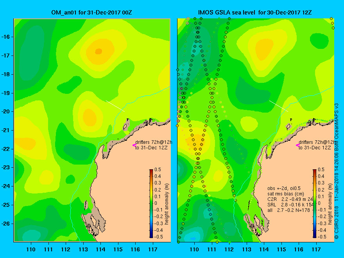The height and width of the screenshot is (258, 344).
Task: Click the "0.5" color bar tick in the OM_an01 map
Action: pyautogui.click(x=158, y=170)
